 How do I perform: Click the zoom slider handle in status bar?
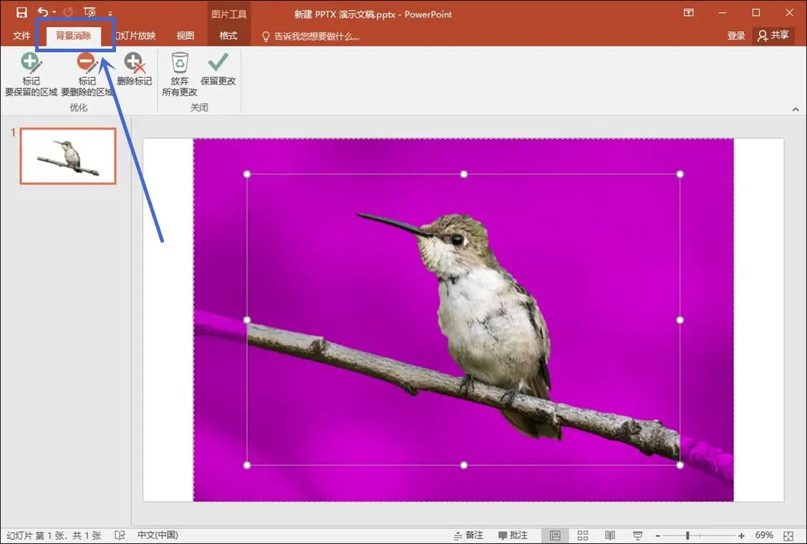(x=687, y=535)
